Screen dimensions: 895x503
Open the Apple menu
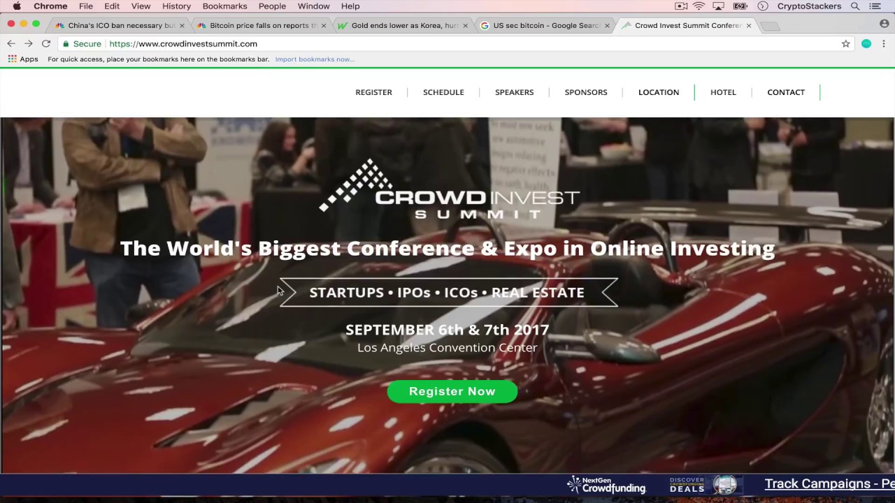pyautogui.click(x=17, y=6)
